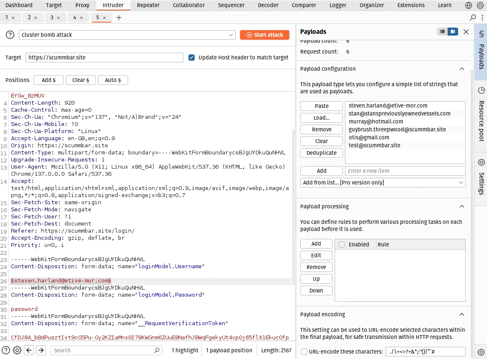Image resolution: width=487 pixels, height=359 pixels.
Task: Open editor settings gear at bottom left
Action: [17, 350]
